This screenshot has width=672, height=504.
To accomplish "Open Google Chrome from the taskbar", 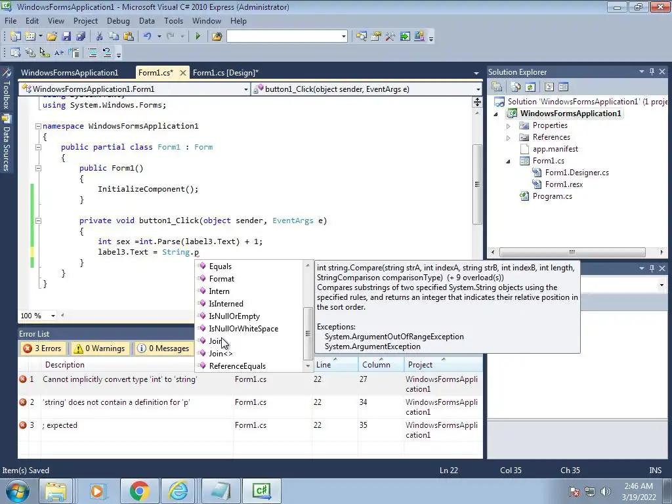I will tap(139, 491).
